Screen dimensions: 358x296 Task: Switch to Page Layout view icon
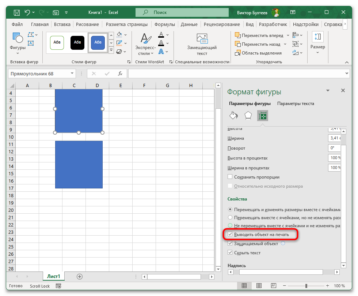click(259, 286)
